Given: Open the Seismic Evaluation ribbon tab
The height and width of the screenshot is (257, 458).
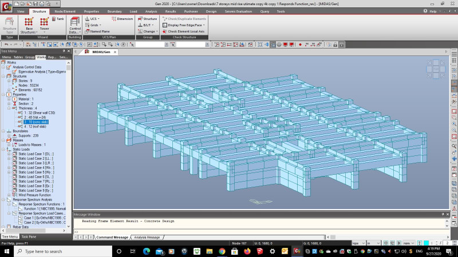Looking at the screenshot, I should 238,11.
